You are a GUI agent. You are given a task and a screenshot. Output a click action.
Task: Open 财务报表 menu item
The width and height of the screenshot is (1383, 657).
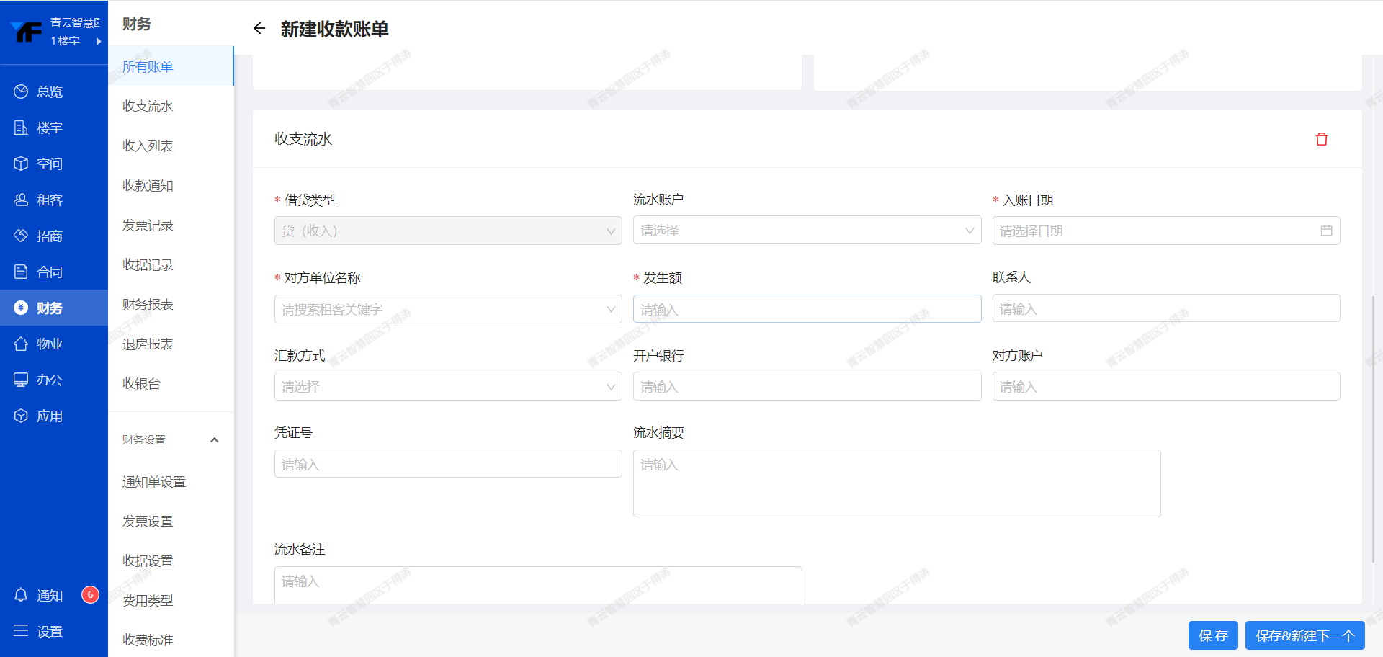pos(148,305)
